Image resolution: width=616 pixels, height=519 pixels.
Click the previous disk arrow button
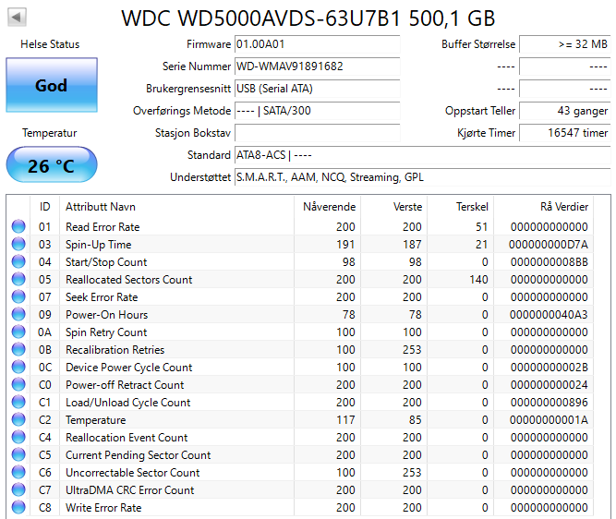click(x=18, y=18)
